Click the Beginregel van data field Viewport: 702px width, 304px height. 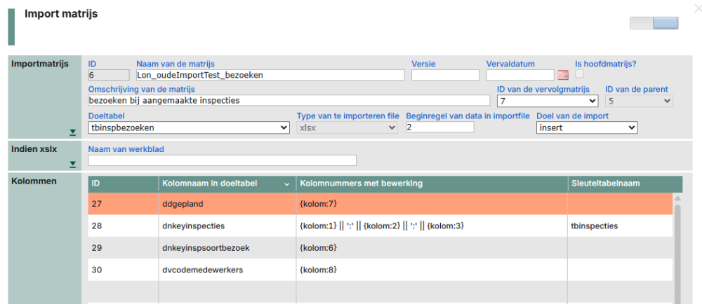point(468,127)
